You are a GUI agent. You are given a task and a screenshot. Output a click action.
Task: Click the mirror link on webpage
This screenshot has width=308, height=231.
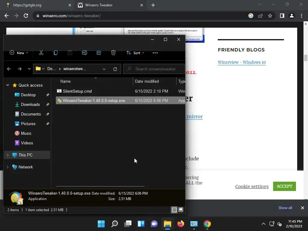coord(195,116)
